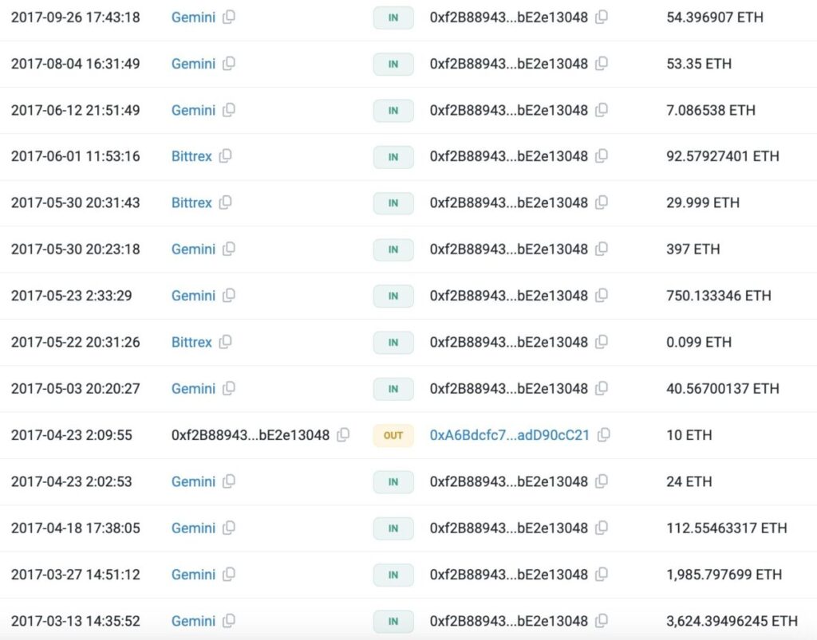Copy the Bittrex sender on the 29.999 ETH row
This screenshot has width=817, height=640.
point(226,203)
